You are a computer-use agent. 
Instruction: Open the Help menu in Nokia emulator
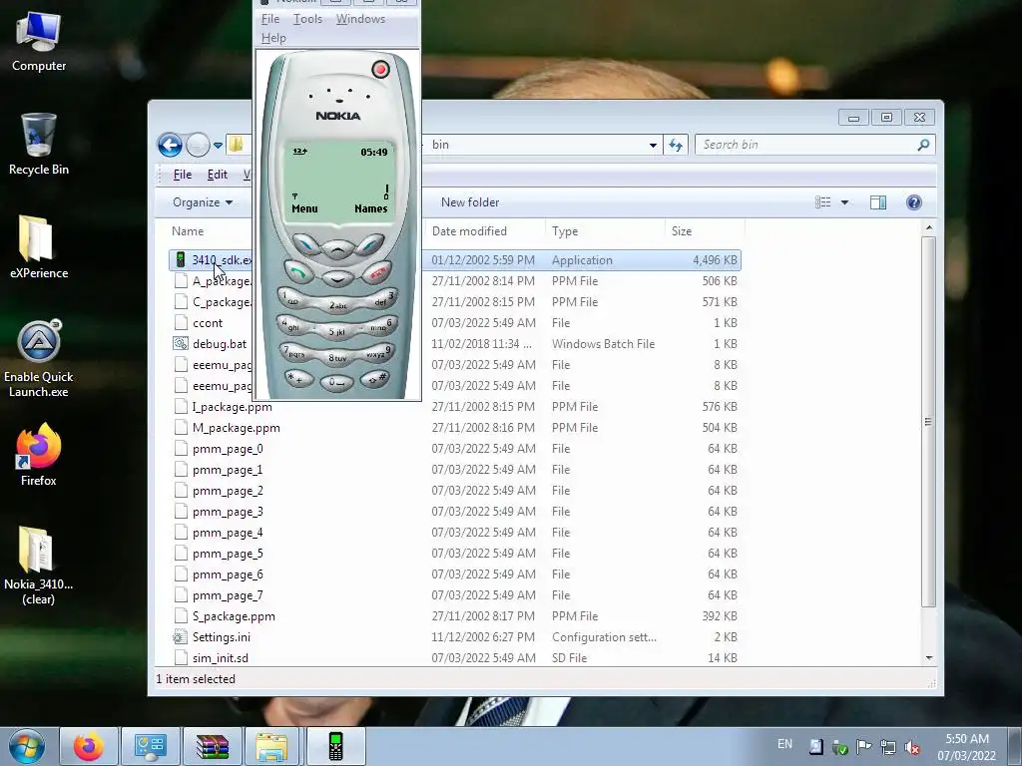273,38
